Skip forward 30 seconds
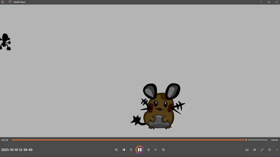This screenshot has height=157, width=280. 148,150
